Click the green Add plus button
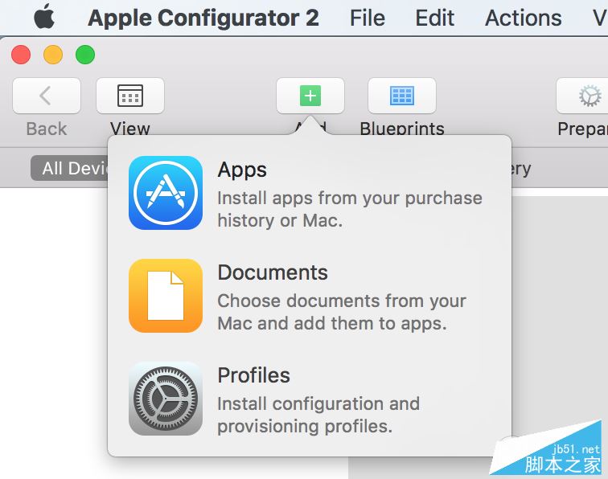Screen dimensions: 608x479 [310, 96]
